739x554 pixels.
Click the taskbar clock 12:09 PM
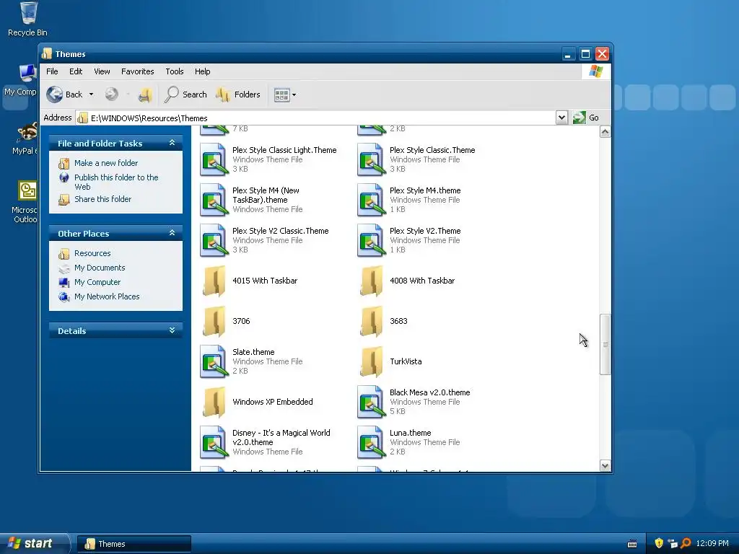(712, 543)
